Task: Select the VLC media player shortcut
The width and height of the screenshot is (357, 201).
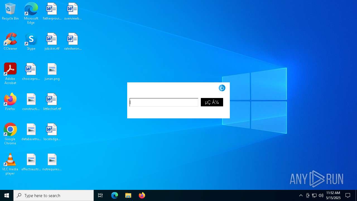Action: [x=10, y=164]
